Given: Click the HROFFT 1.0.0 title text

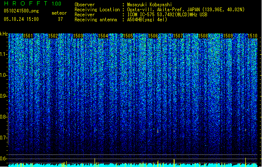Looking at the screenshot, I should [32, 3].
